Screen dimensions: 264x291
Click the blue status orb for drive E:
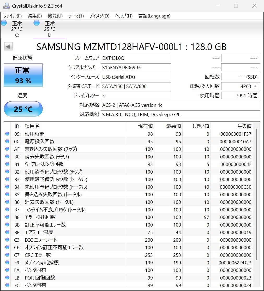tap(37, 23)
